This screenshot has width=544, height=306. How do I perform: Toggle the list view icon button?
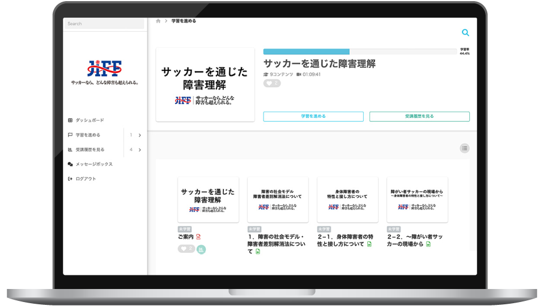pyautogui.click(x=465, y=148)
